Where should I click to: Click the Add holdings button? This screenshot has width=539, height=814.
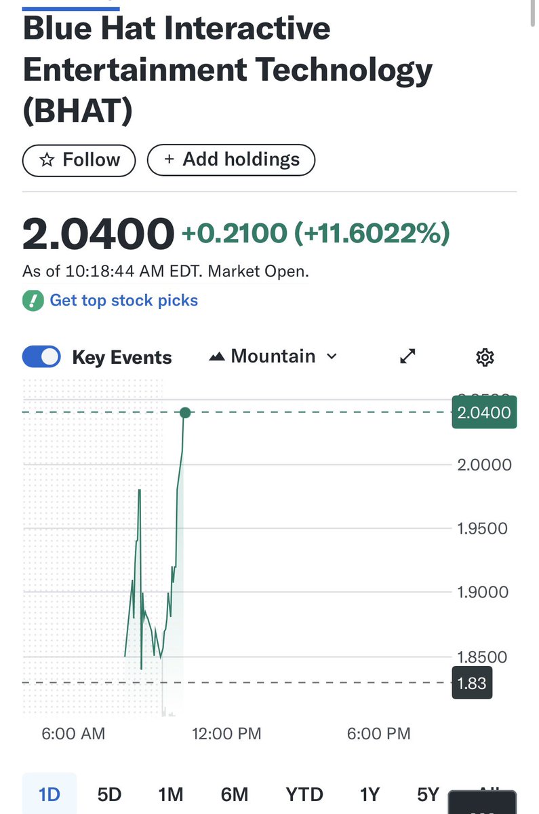coord(231,160)
